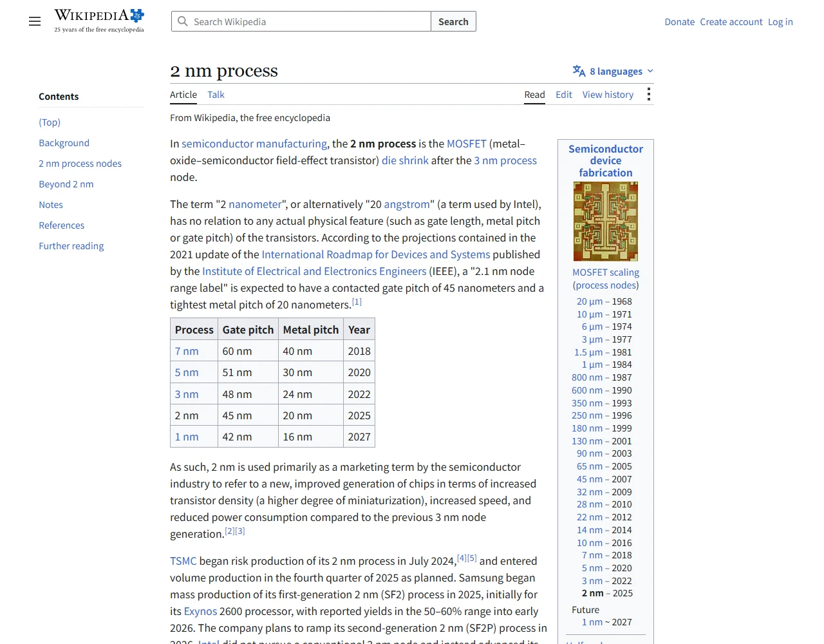Jump to (Top) in Contents
The height and width of the screenshot is (644, 824).
pyautogui.click(x=50, y=122)
